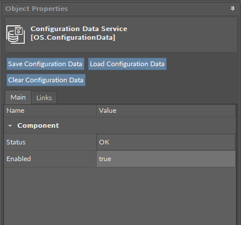
Task: Click Save Configuration Data button
Action: tap(45, 64)
